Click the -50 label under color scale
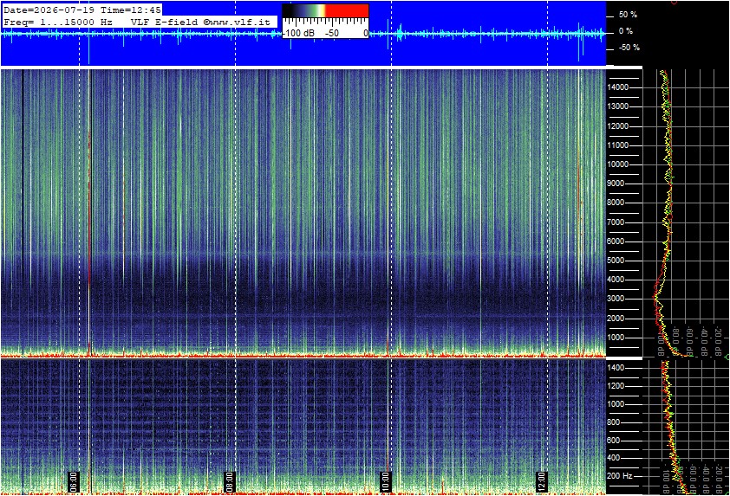Viewport: 730px width, 496px height. point(331,33)
